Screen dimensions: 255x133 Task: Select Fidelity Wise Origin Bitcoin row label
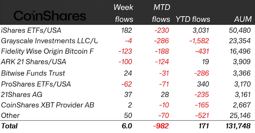[48, 51]
